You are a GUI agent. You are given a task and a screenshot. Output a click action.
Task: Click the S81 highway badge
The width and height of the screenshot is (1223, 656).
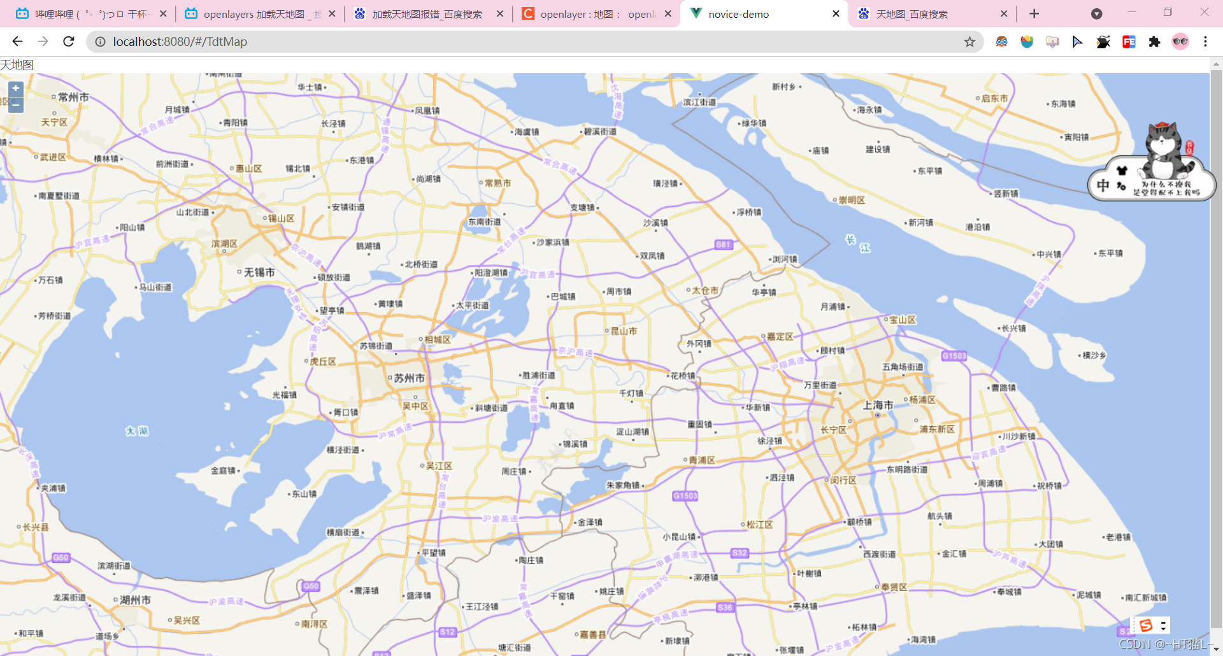pyautogui.click(x=723, y=245)
